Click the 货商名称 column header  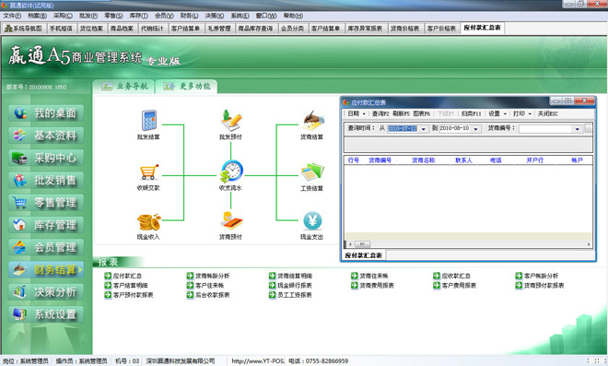coord(423,160)
